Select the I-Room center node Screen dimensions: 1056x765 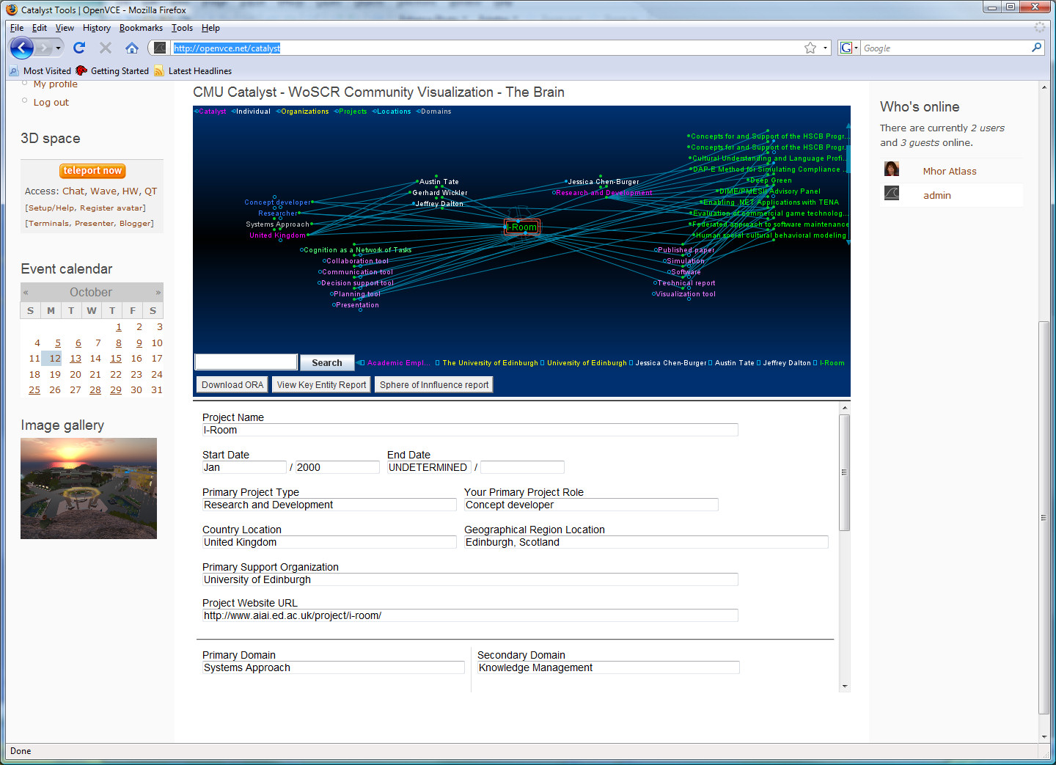(522, 227)
